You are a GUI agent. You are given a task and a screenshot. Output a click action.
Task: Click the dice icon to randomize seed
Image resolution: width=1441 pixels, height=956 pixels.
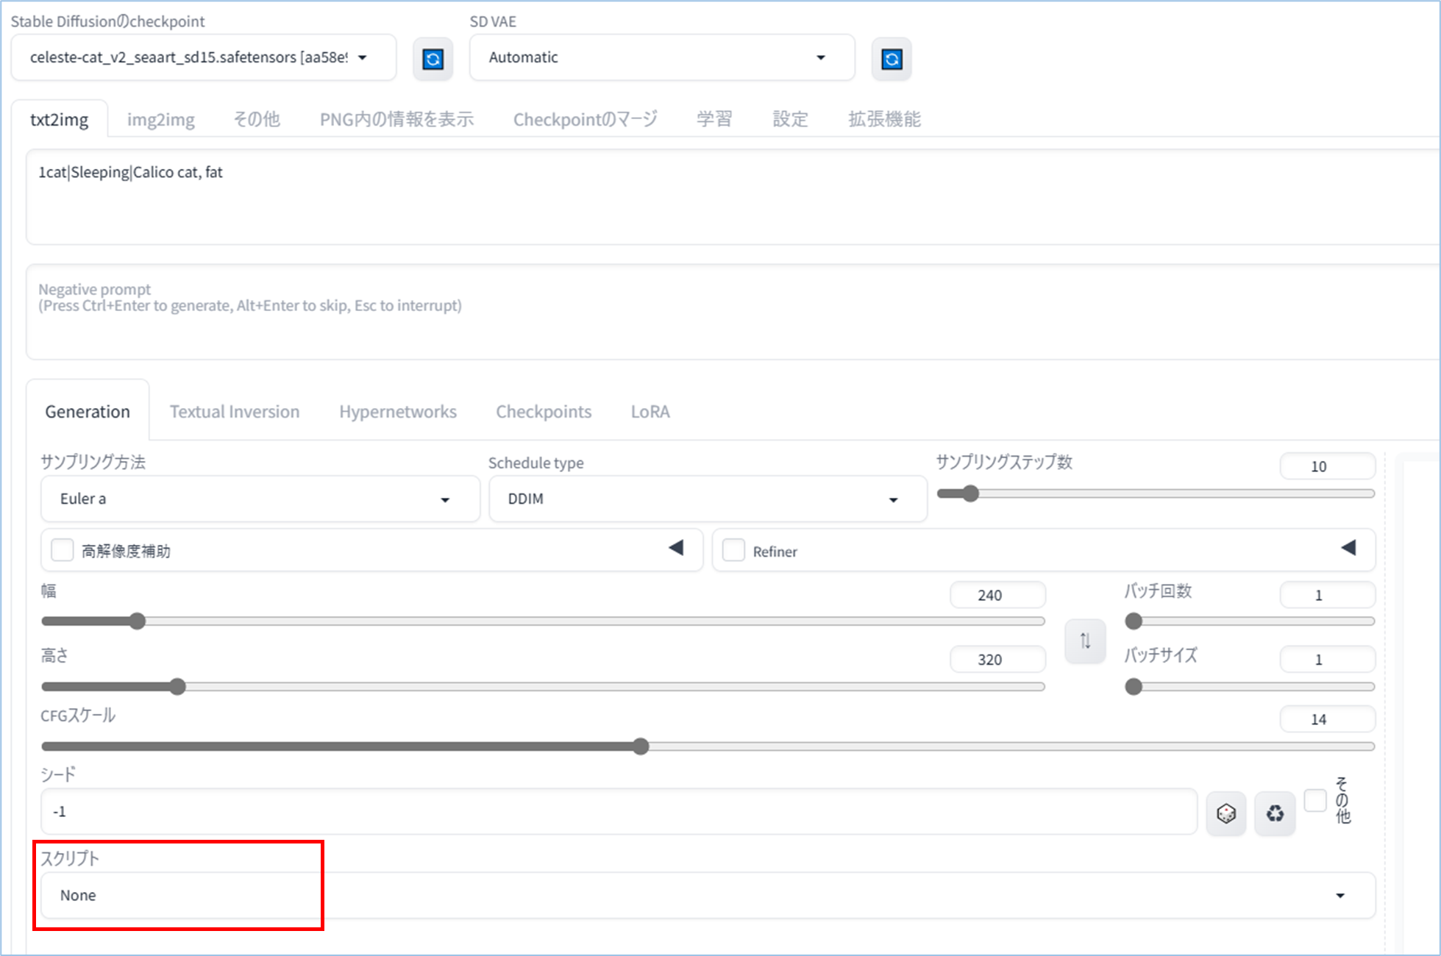(1225, 813)
